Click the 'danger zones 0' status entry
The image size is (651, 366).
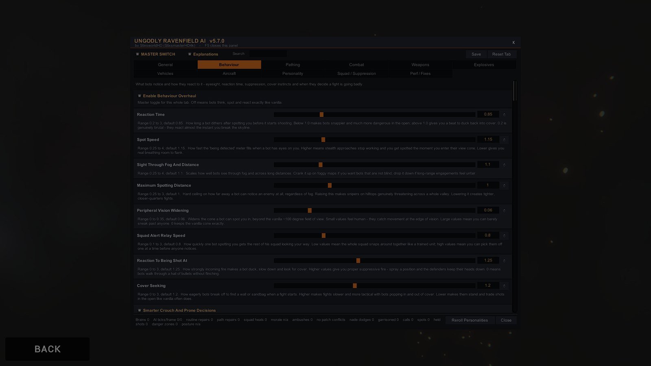[x=165, y=324]
